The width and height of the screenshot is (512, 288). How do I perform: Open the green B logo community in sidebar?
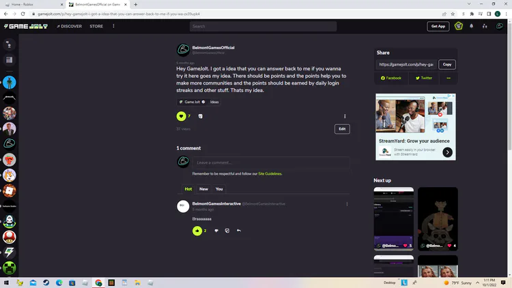click(9, 143)
